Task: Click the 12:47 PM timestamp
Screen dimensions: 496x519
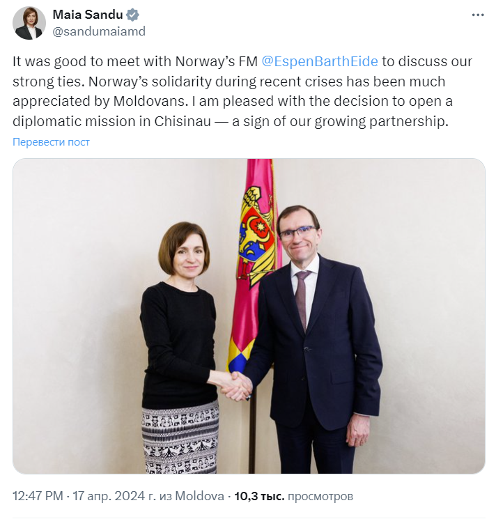Action: coord(38,497)
